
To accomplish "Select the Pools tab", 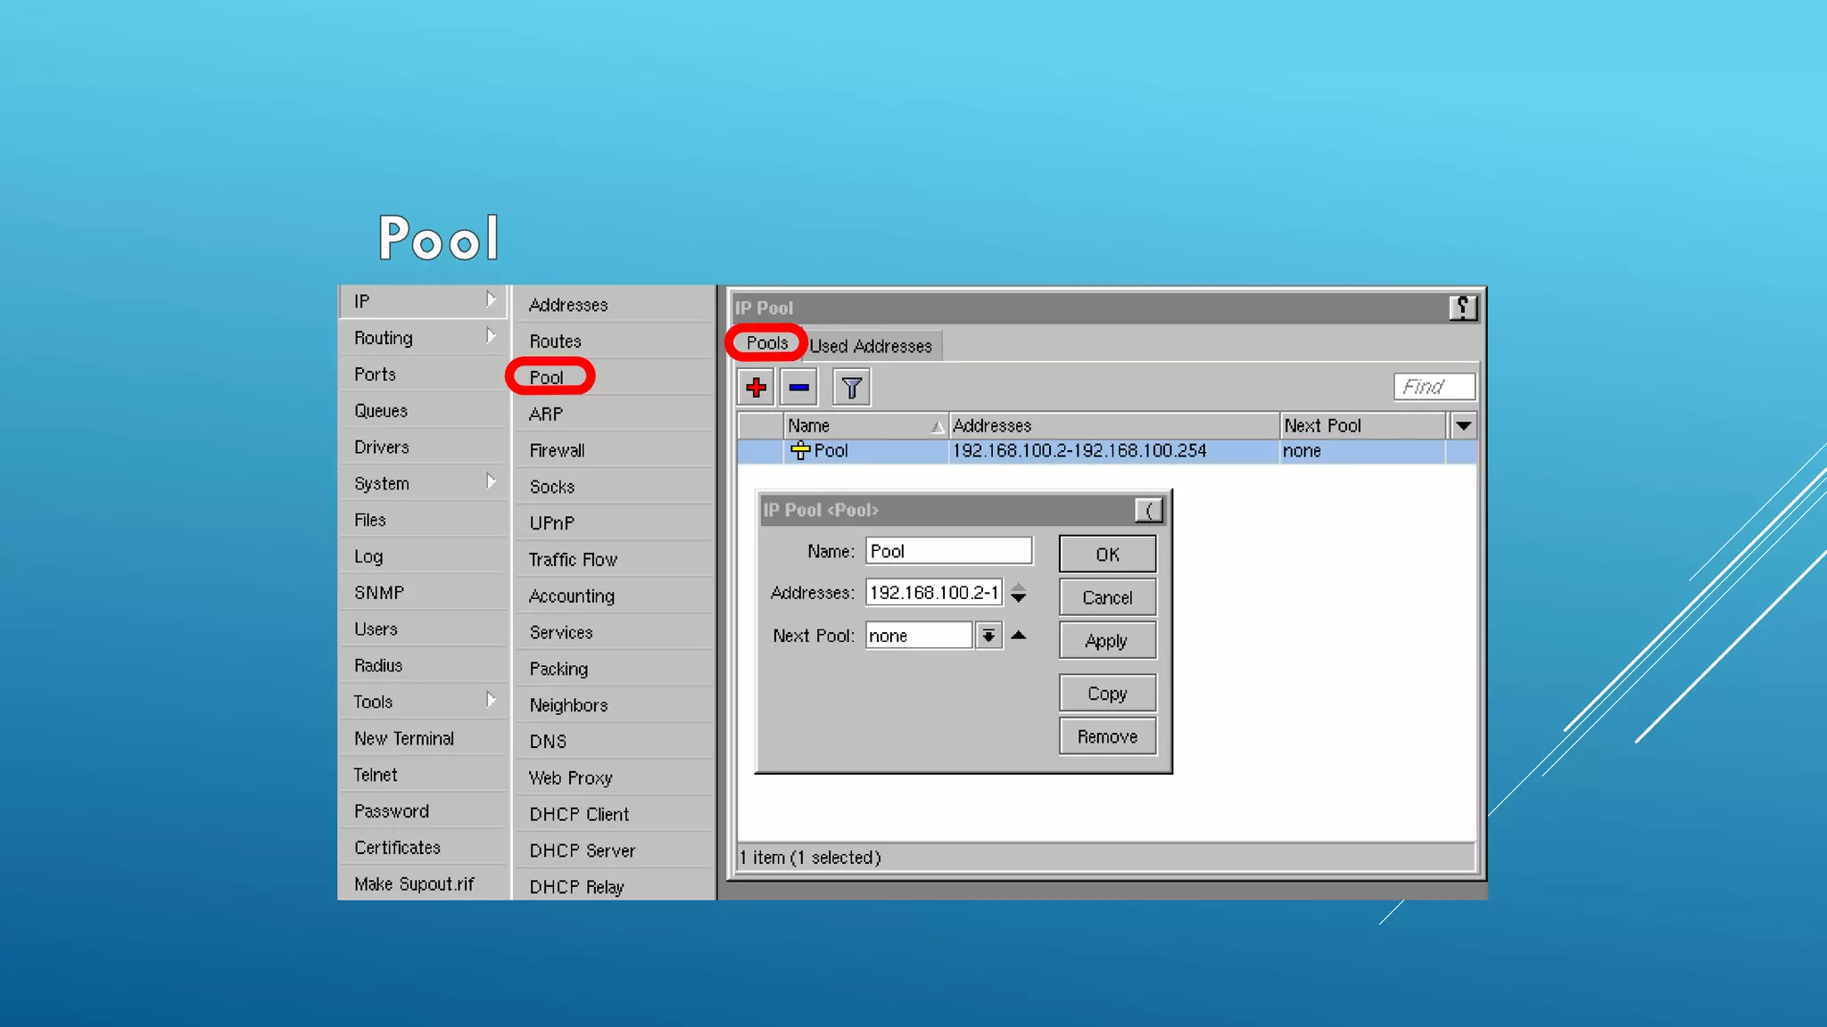I will (x=767, y=343).
